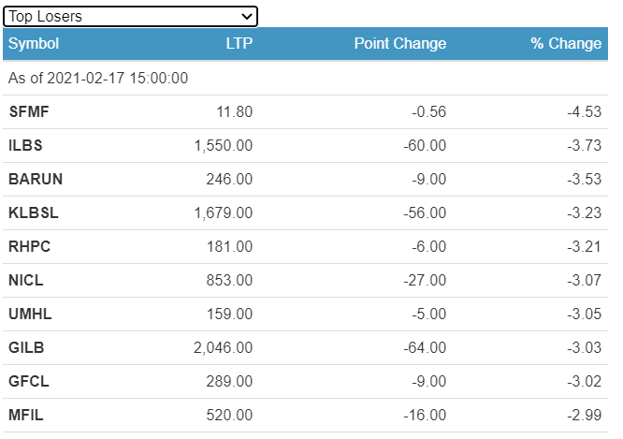Click KLBSL LTP value 1,679.00
The width and height of the screenshot is (623, 439).
pos(224,213)
